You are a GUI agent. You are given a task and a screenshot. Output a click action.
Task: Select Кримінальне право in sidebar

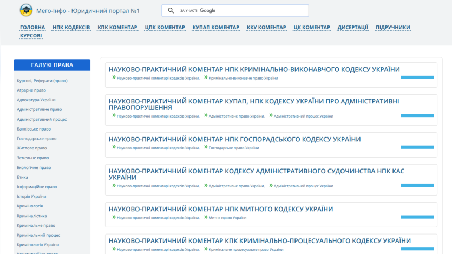36,225
